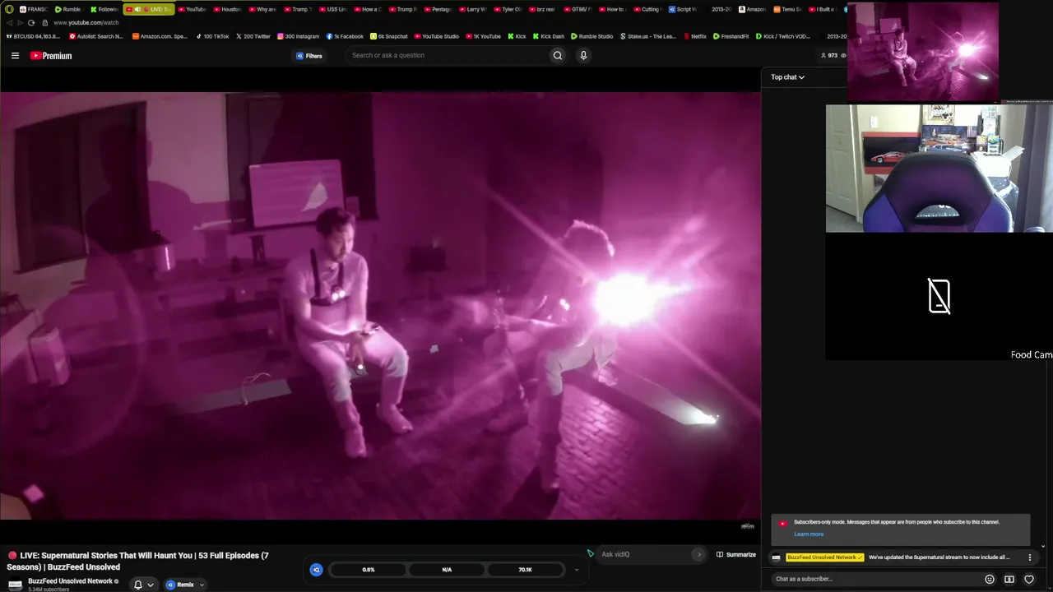Reload the page with the refresh icon

(x=31, y=22)
